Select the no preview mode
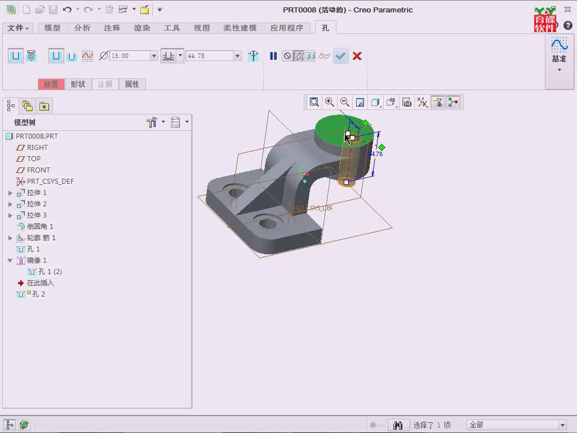 tap(287, 56)
